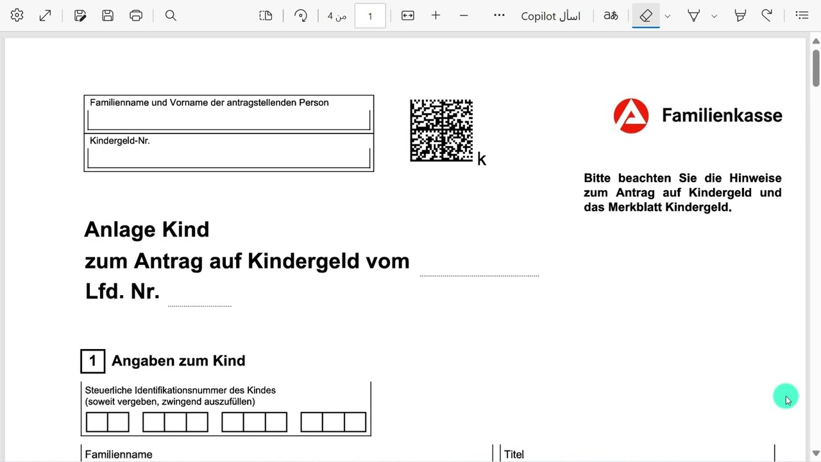Click total pages indicator '4 من'

click(337, 16)
